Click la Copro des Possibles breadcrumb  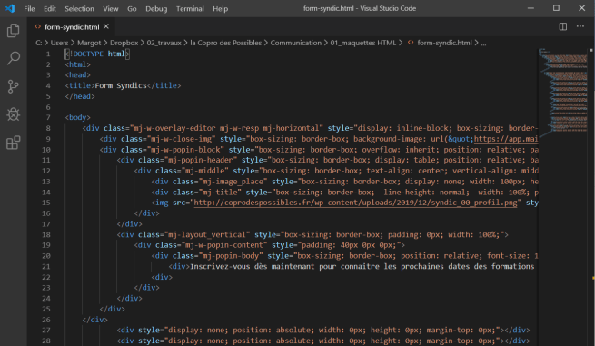[x=226, y=43]
